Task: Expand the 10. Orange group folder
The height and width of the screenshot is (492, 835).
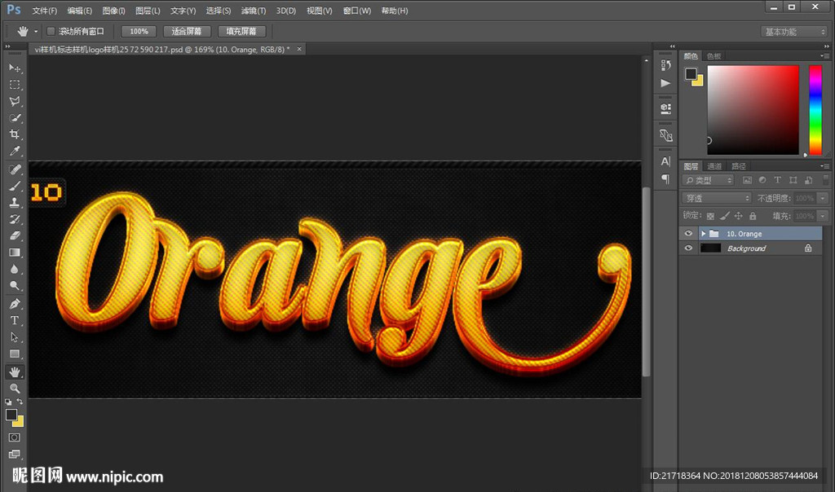Action: [703, 234]
